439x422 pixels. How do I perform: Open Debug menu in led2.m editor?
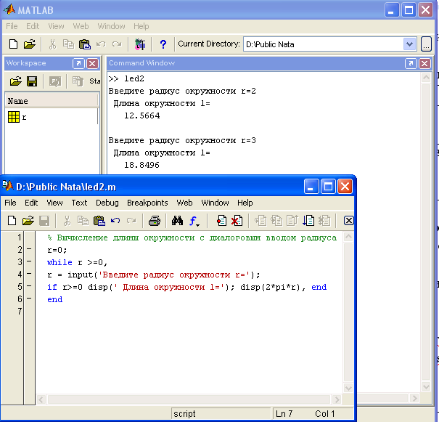coord(107,203)
